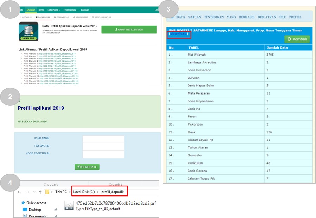This screenshot has width=316, height=218.
Task: Open recent locations dropdown in Explorer
Action: pyautogui.click(x=34, y=192)
